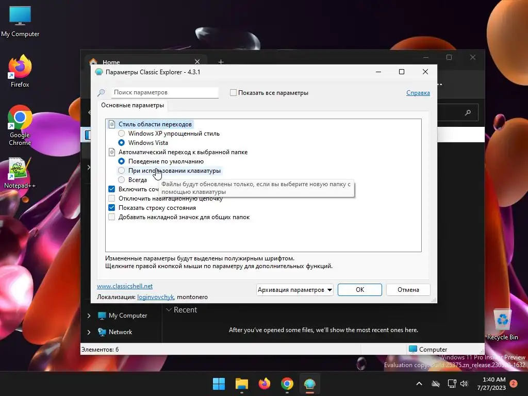Click the magnifier icon beside the settings search
Image resolution: width=528 pixels, height=396 pixels.
tap(101, 93)
